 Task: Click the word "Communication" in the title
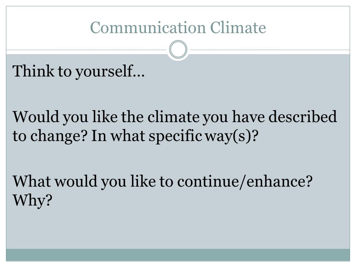(x=148, y=27)
